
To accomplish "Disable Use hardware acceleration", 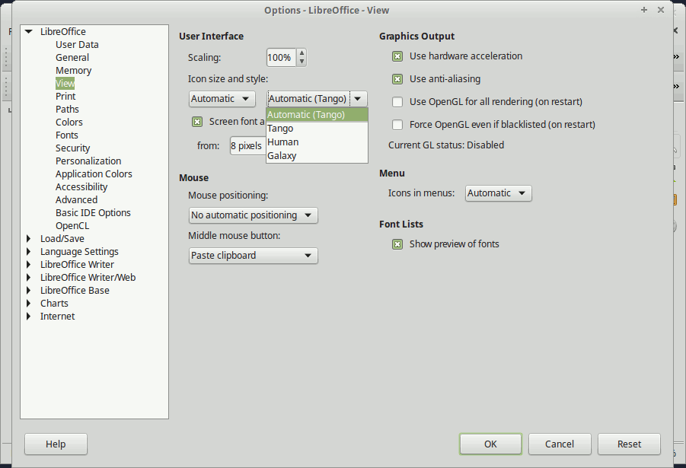I will pyautogui.click(x=397, y=56).
